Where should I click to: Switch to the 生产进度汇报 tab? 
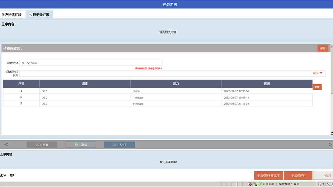[x=12, y=15]
